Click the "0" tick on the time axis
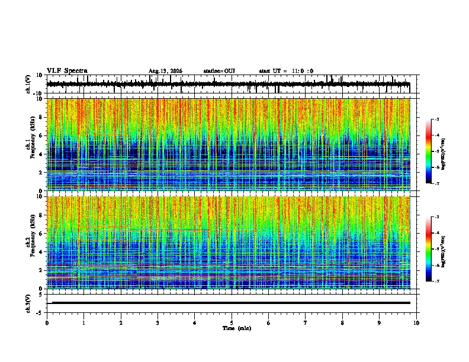Screen dimensions: 469x362 (x=47, y=323)
